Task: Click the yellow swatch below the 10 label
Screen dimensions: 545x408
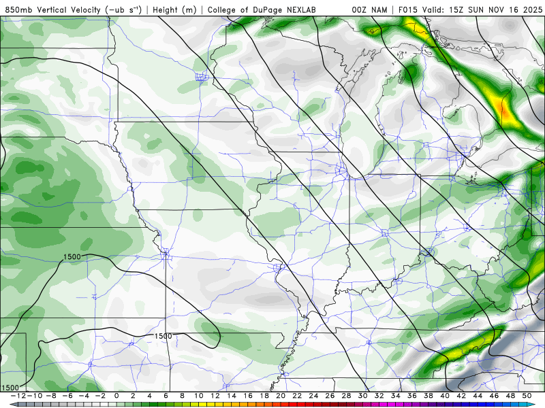Action: pyautogui.click(x=202, y=405)
